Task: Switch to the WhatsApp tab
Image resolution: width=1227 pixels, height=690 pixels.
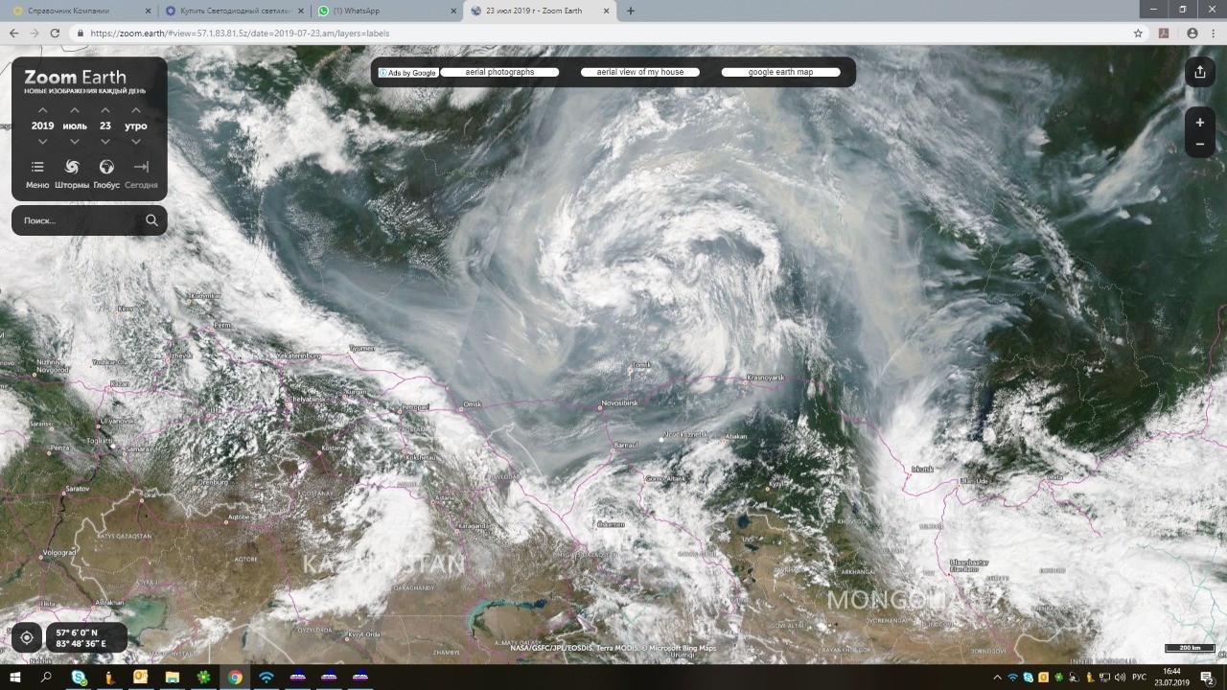Action: pos(387,11)
